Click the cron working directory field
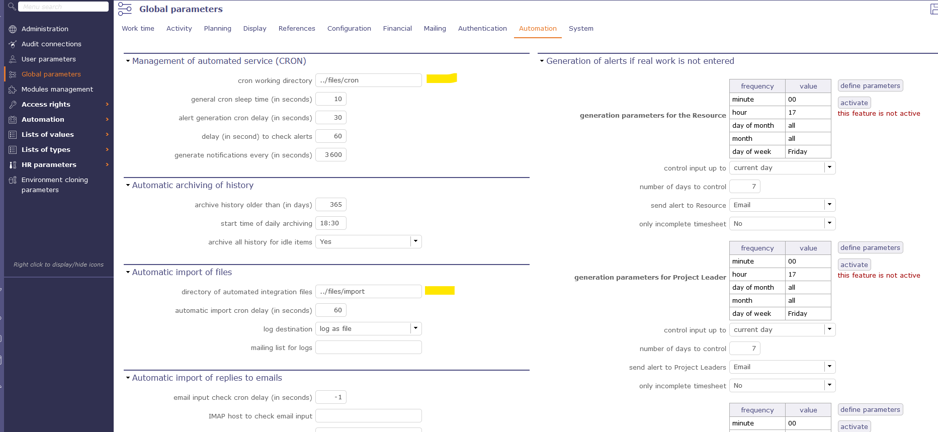The image size is (938, 432). (x=368, y=80)
